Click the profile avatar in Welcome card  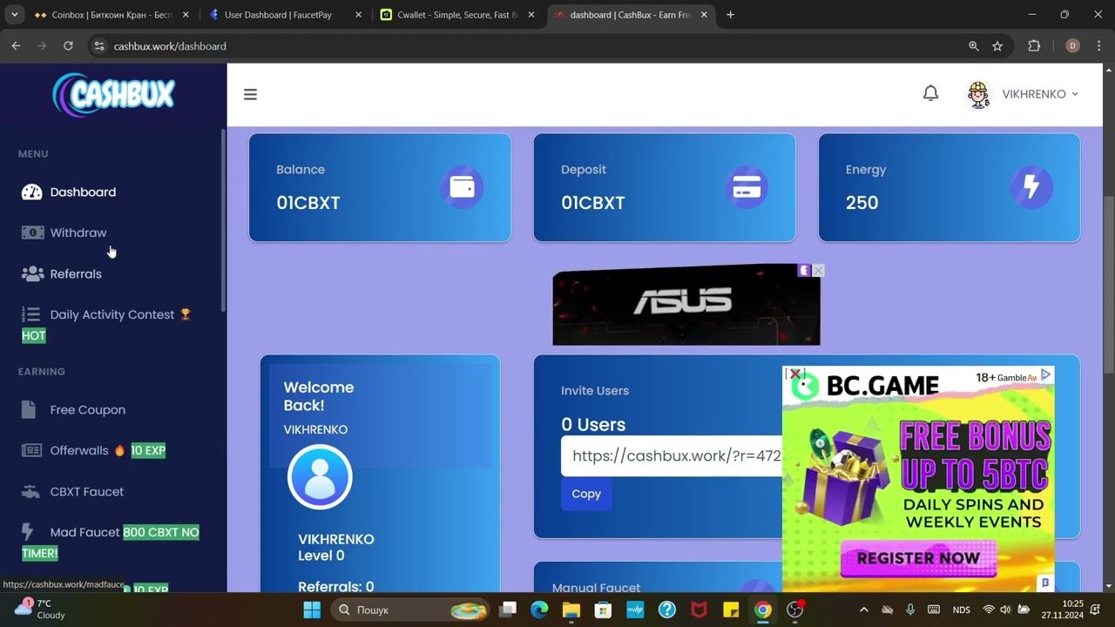[x=320, y=477]
